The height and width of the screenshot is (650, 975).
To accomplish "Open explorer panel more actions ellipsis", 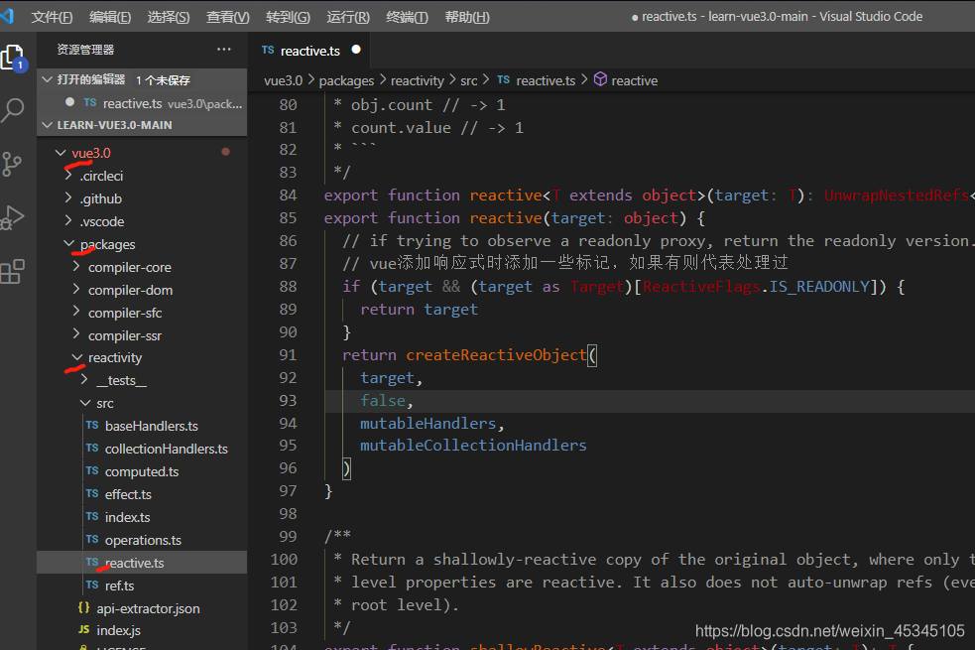I will pos(224,50).
